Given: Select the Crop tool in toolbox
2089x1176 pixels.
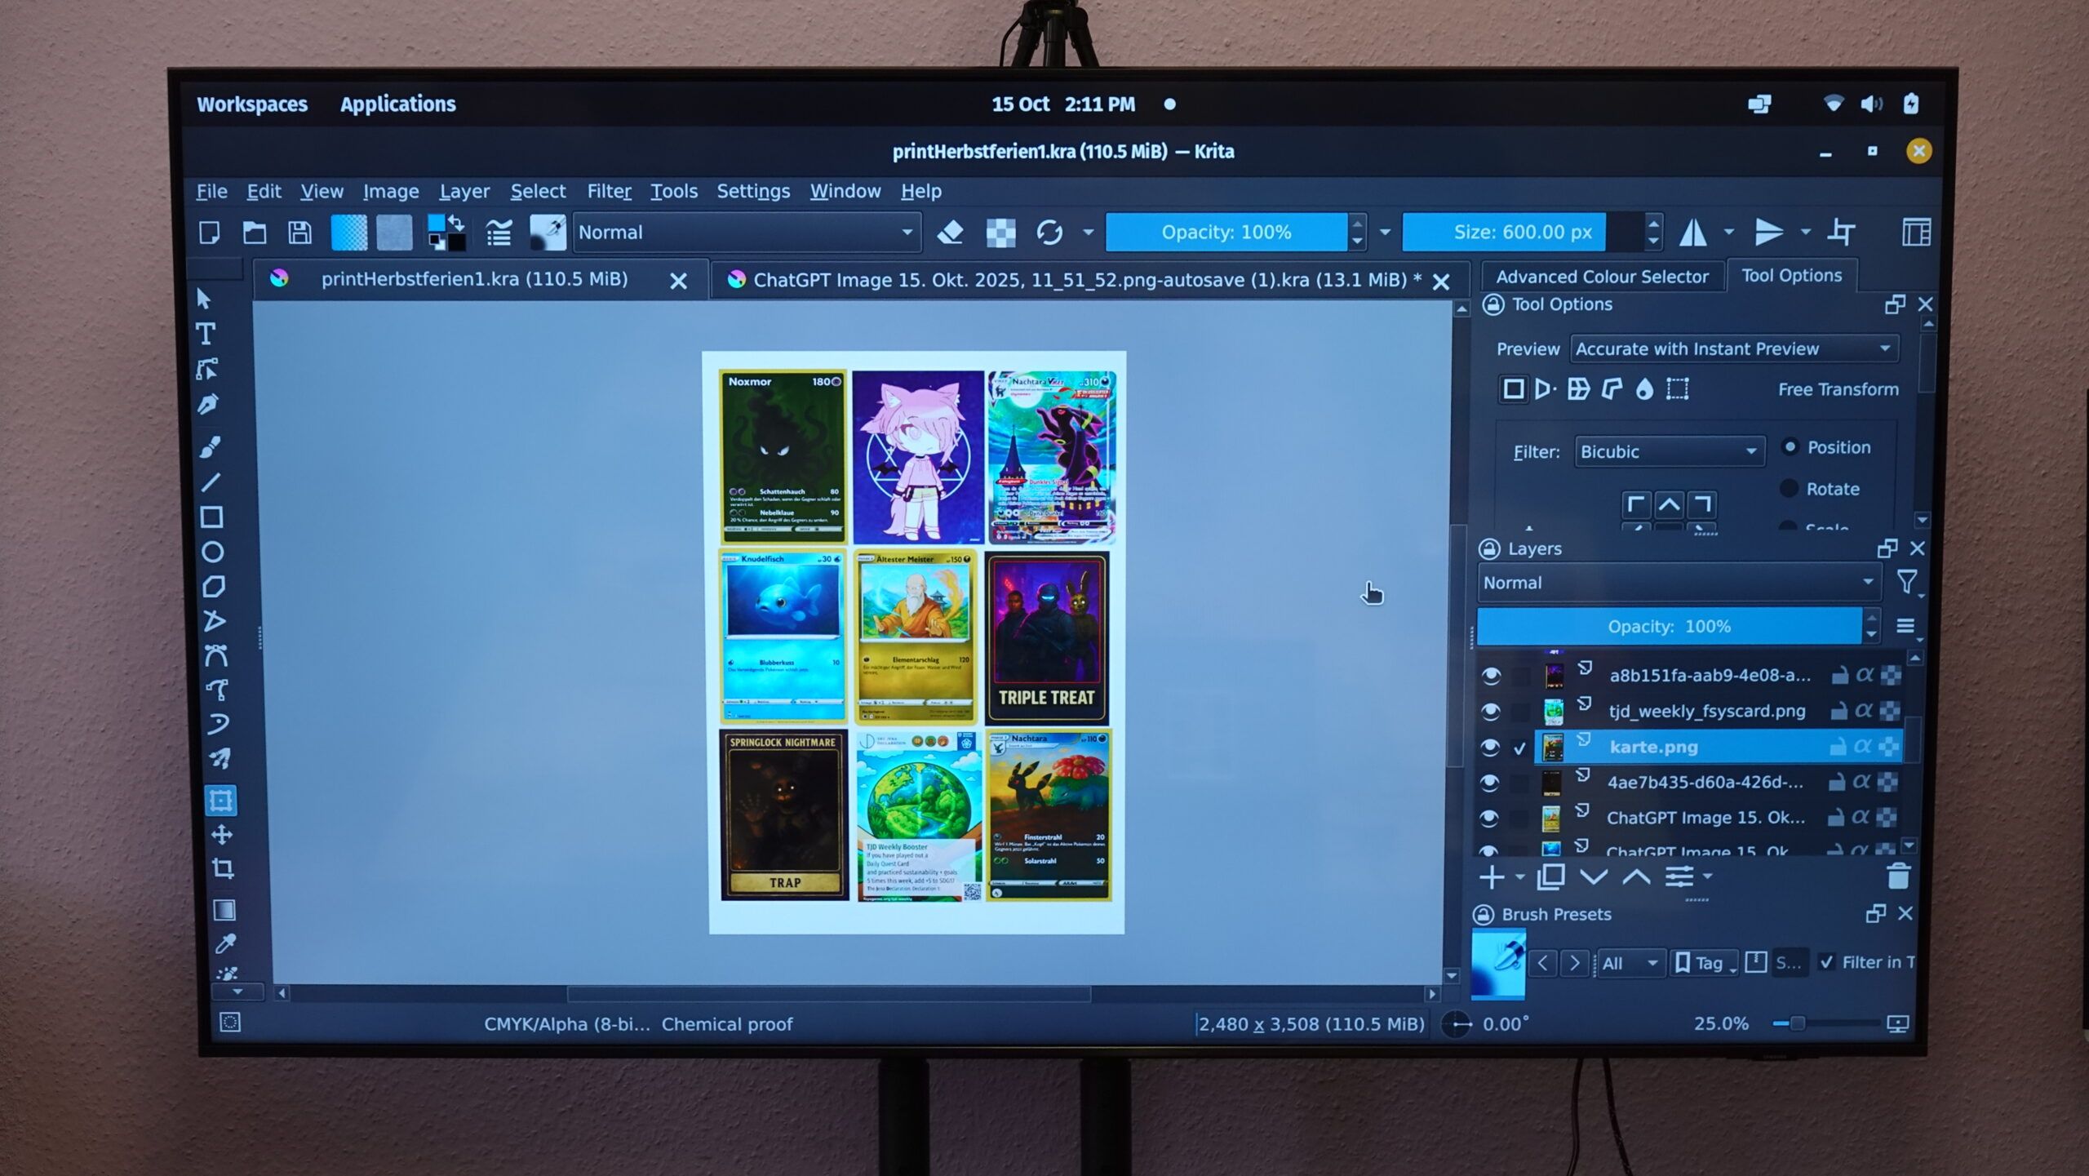Looking at the screenshot, I should pos(223,868).
